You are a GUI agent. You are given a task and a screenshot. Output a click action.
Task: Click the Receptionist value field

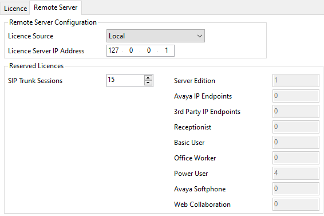coord(296,127)
